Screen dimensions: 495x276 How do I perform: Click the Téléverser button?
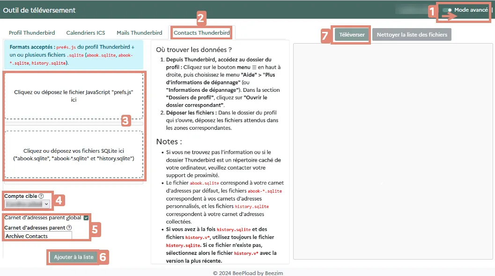352,35
